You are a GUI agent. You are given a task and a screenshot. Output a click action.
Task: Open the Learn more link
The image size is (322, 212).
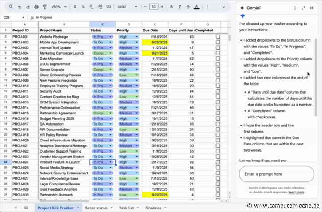(x=296, y=192)
